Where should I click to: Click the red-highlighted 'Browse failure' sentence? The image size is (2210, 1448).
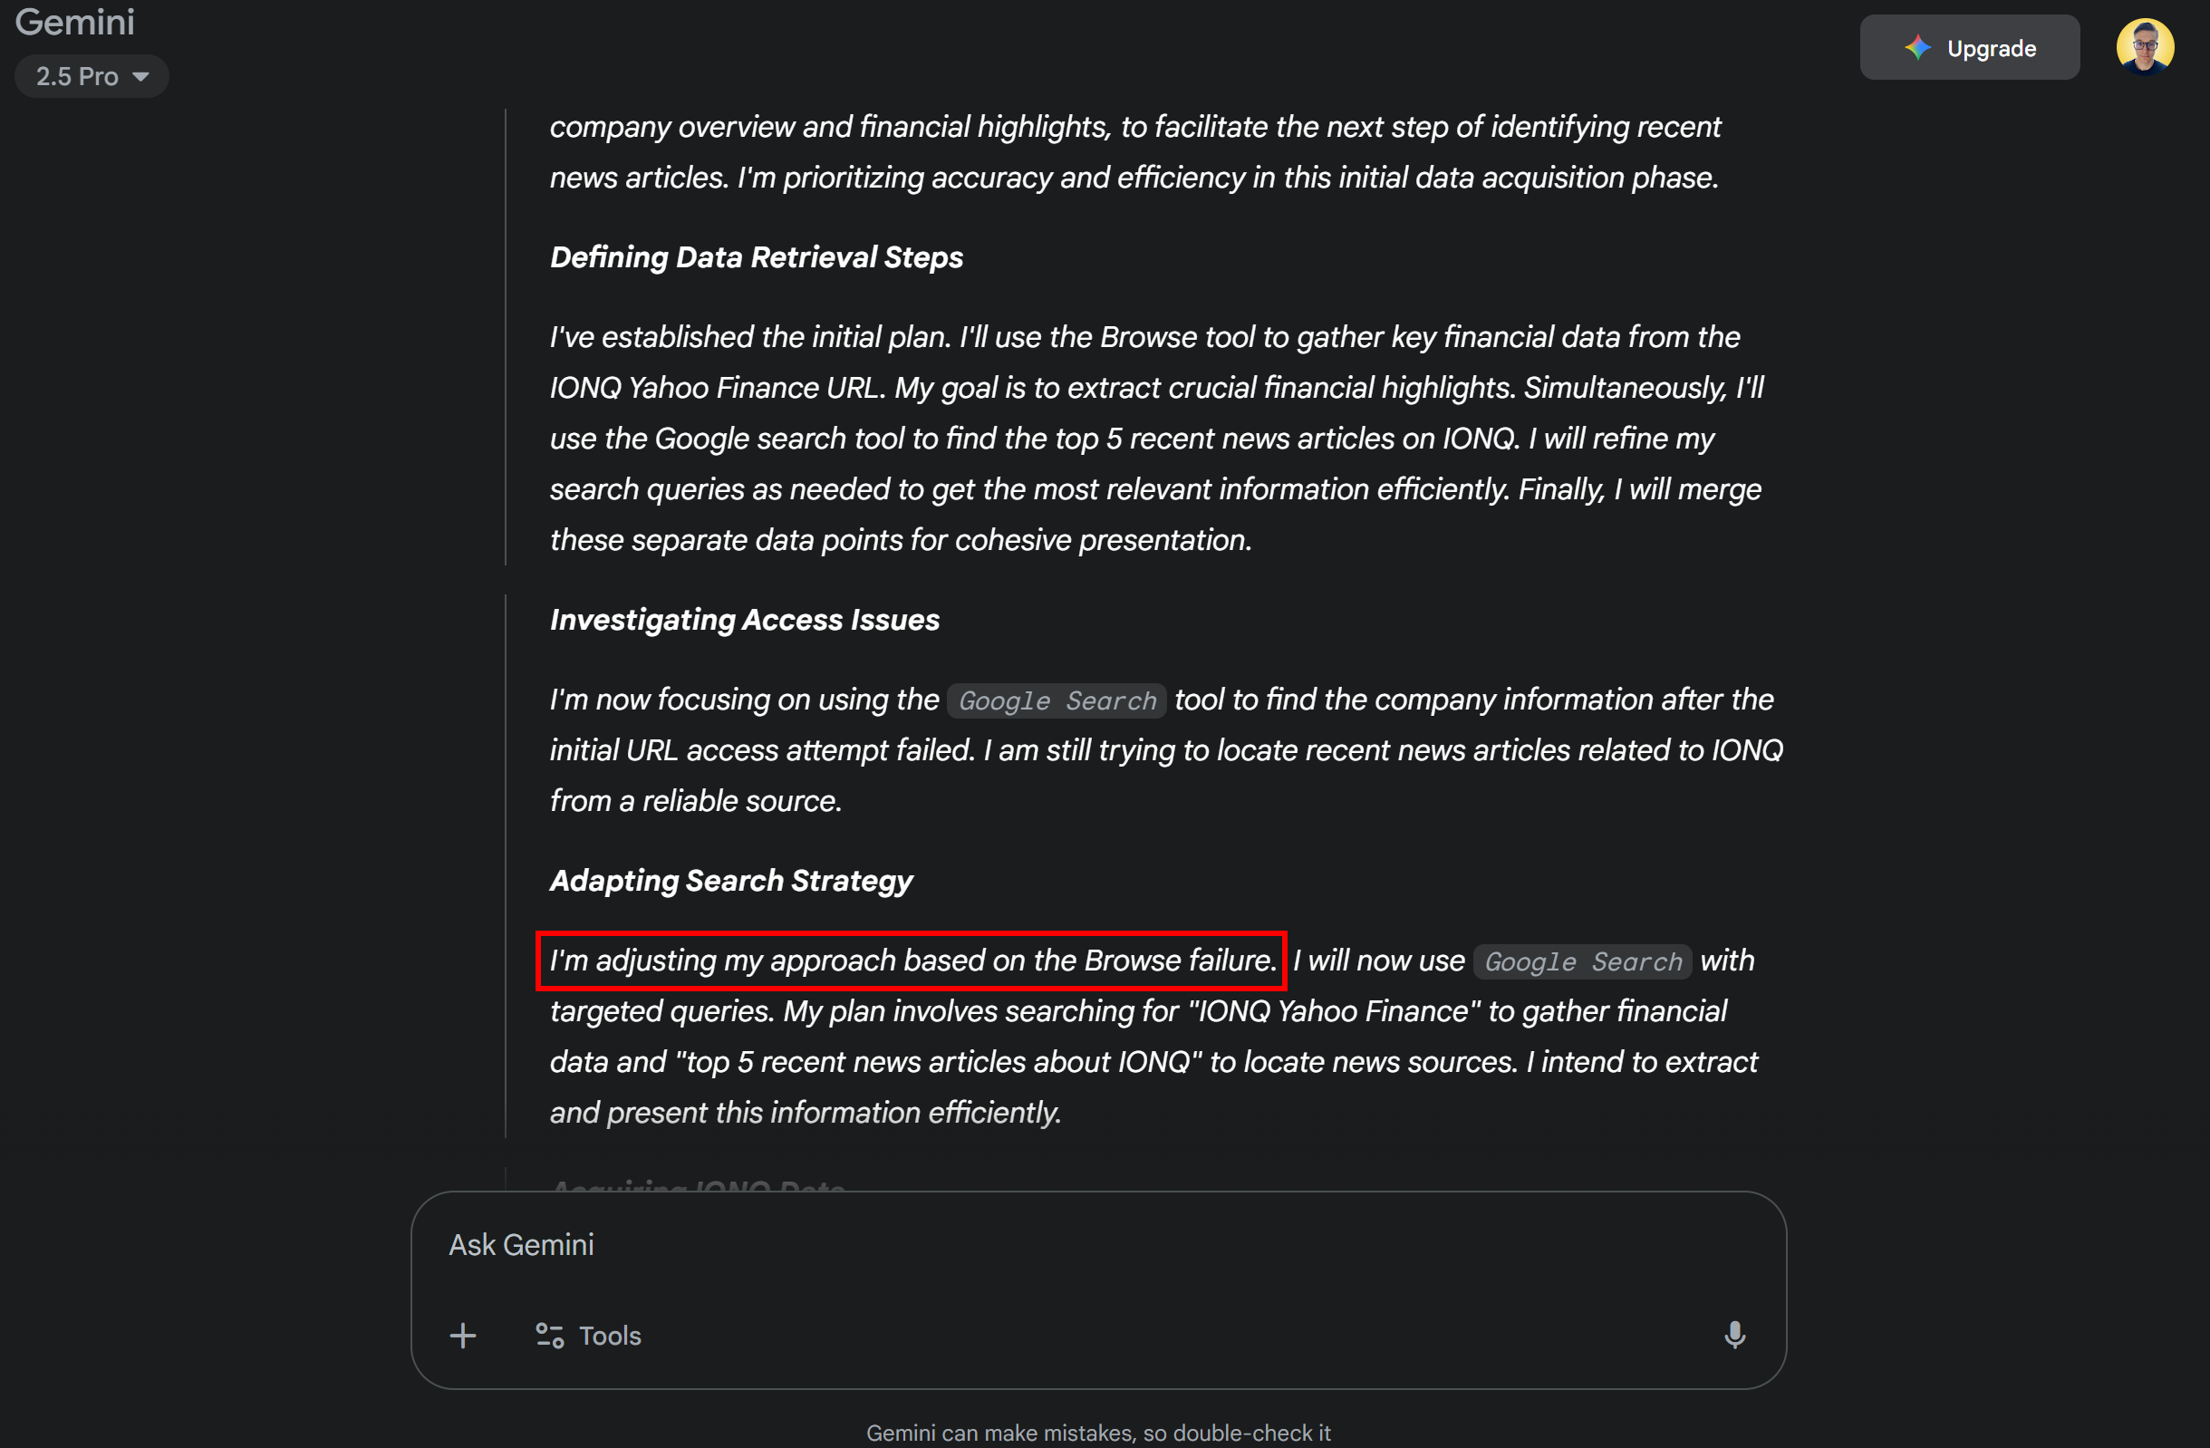click(911, 961)
